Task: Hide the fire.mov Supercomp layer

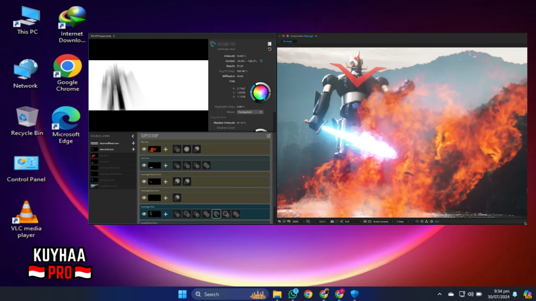Action: tap(144, 149)
